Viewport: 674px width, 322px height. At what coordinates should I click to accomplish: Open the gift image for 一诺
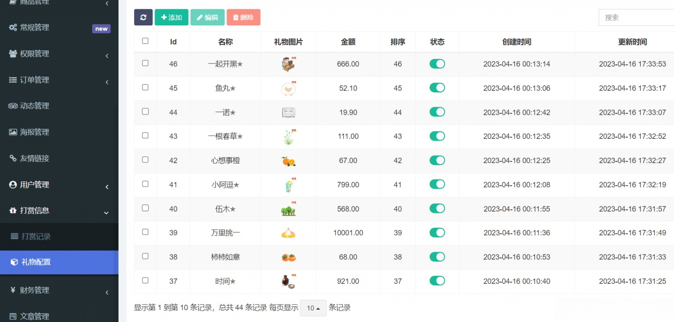tap(288, 113)
